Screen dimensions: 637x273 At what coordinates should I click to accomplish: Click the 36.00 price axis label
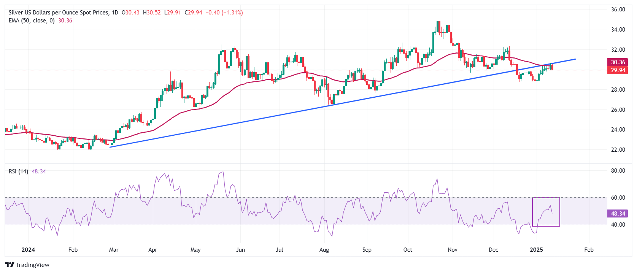618,10
